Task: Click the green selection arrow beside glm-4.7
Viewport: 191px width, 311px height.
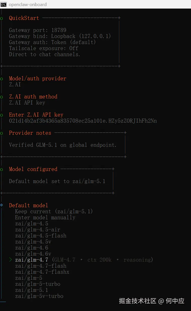Action: [11, 260]
